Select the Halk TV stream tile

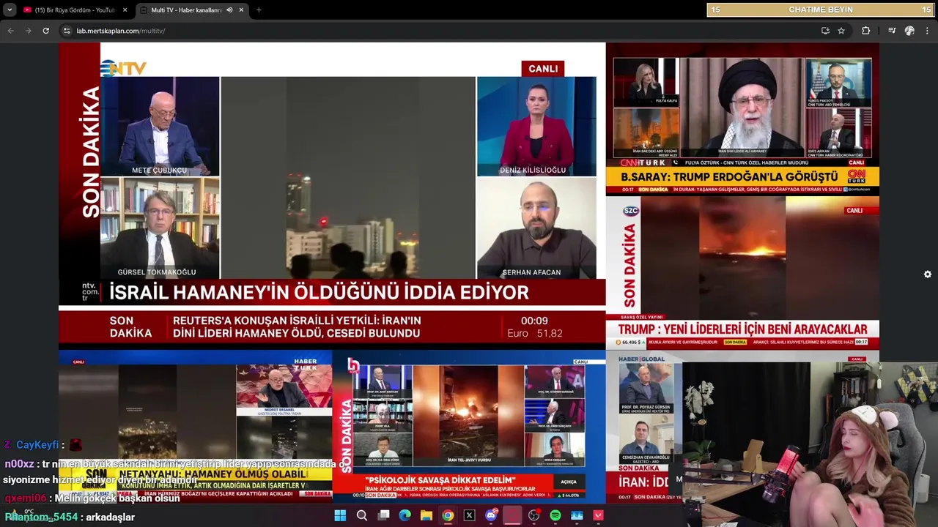(469, 427)
